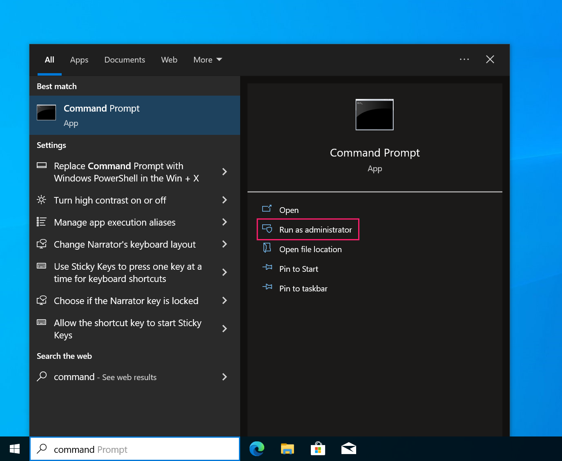Expand arrow for Allow the shortcut key setting

(224, 329)
